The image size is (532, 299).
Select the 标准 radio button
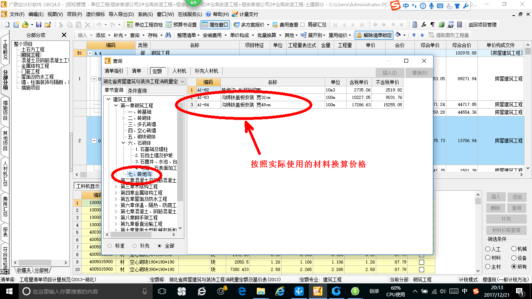coord(109,246)
